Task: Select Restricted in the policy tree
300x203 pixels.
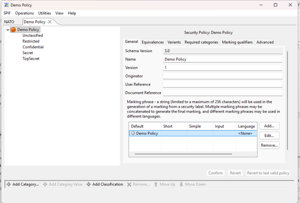Action: 31,41
